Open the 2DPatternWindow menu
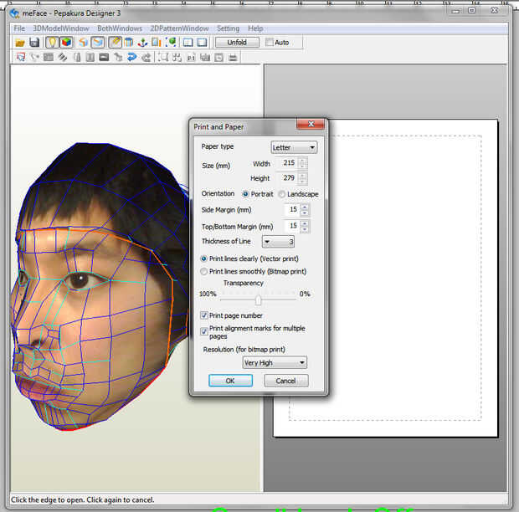Viewport: 519px width, 512px height. 177,28
